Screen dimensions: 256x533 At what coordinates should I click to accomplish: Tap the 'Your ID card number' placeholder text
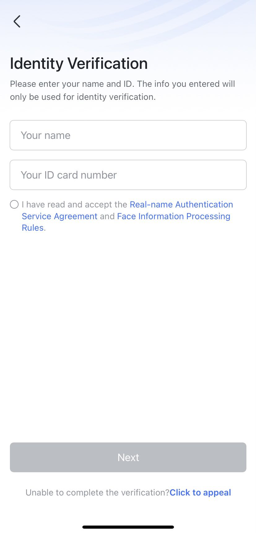[69, 175]
